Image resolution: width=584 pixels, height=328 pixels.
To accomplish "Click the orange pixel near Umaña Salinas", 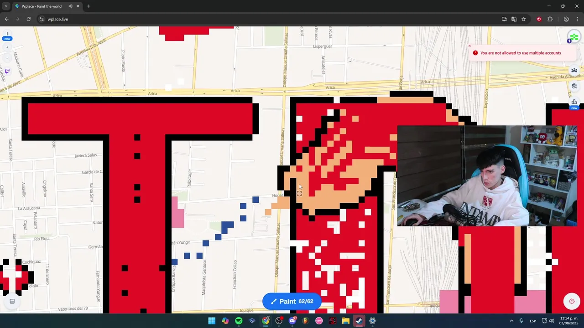I will [x=268, y=212].
